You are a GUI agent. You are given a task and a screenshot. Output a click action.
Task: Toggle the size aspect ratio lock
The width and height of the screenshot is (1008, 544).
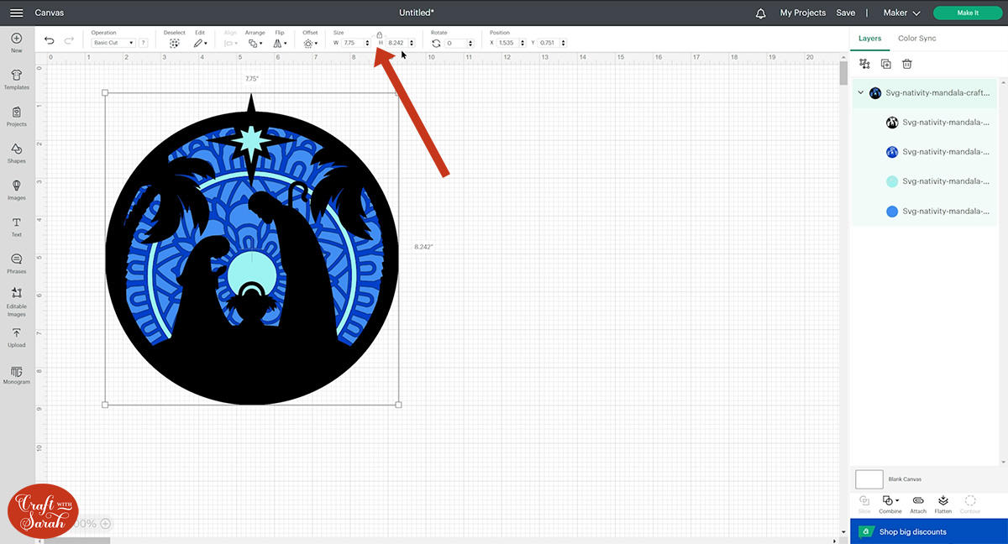coord(380,34)
